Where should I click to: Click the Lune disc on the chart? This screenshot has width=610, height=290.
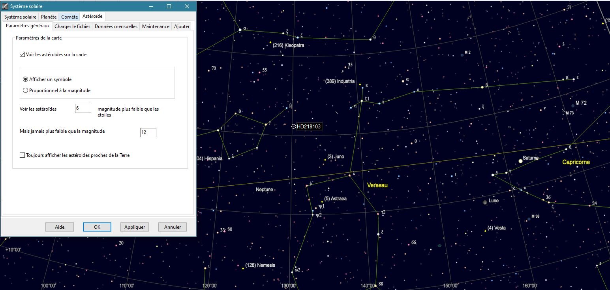tap(484, 202)
